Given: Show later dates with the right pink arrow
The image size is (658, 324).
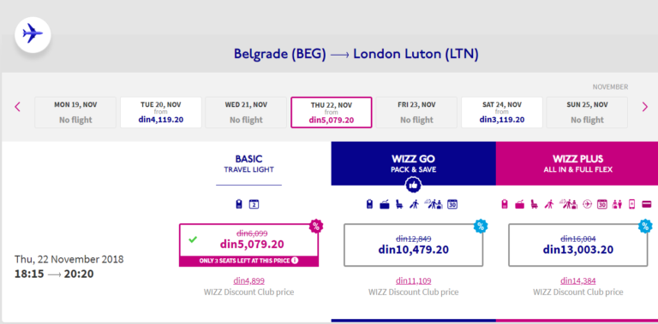Looking at the screenshot, I should click(x=645, y=107).
